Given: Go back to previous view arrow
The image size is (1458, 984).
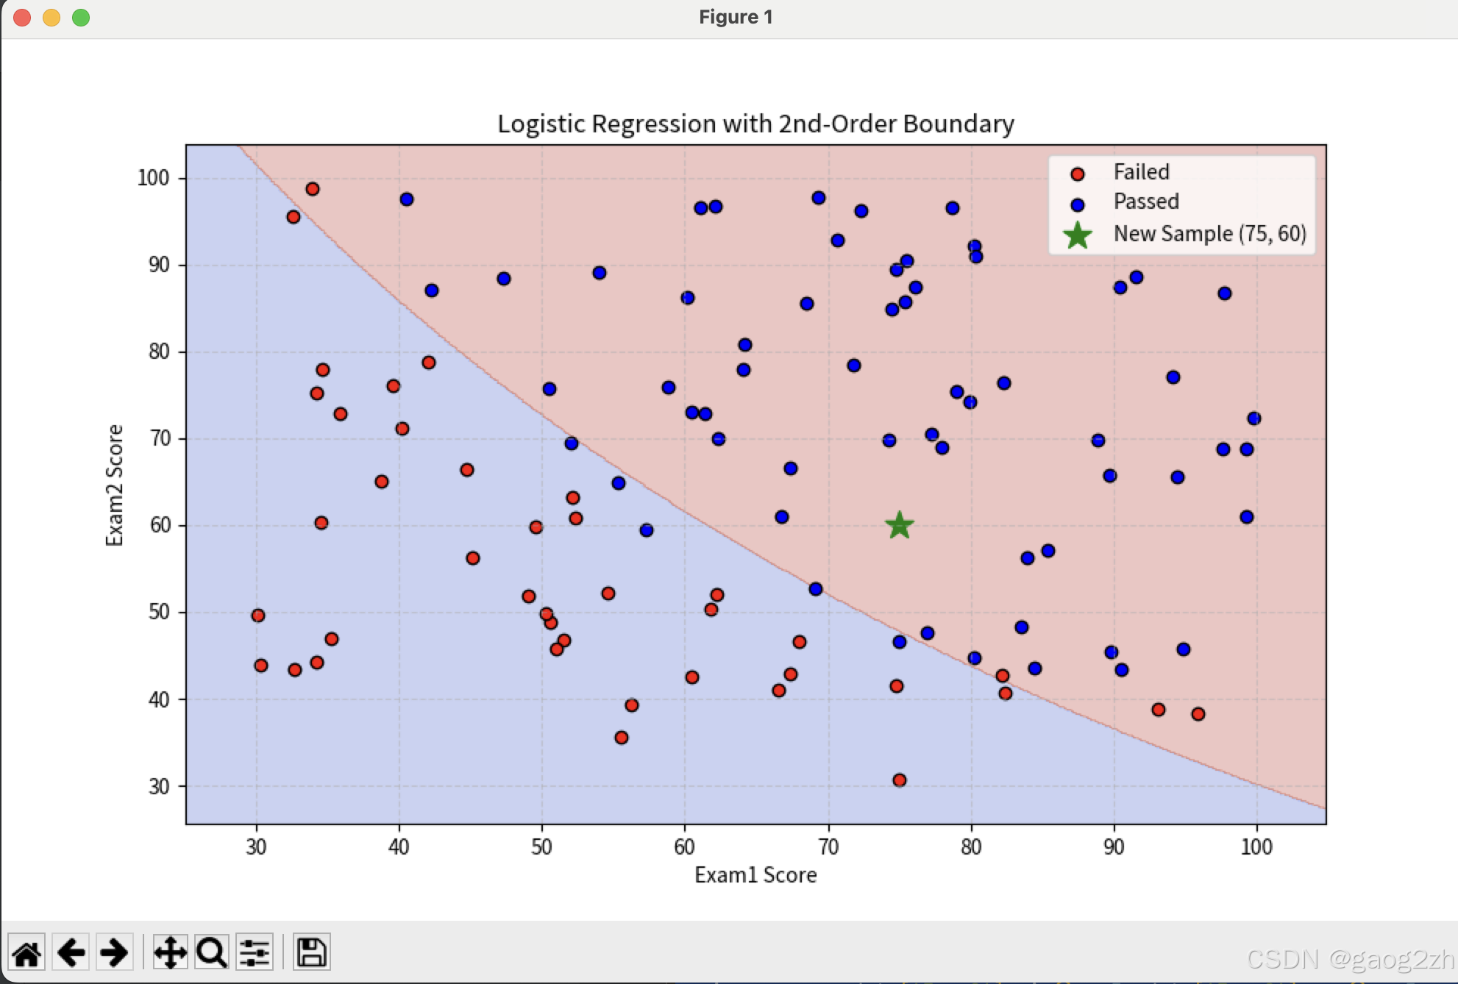Looking at the screenshot, I should pos(71,953).
